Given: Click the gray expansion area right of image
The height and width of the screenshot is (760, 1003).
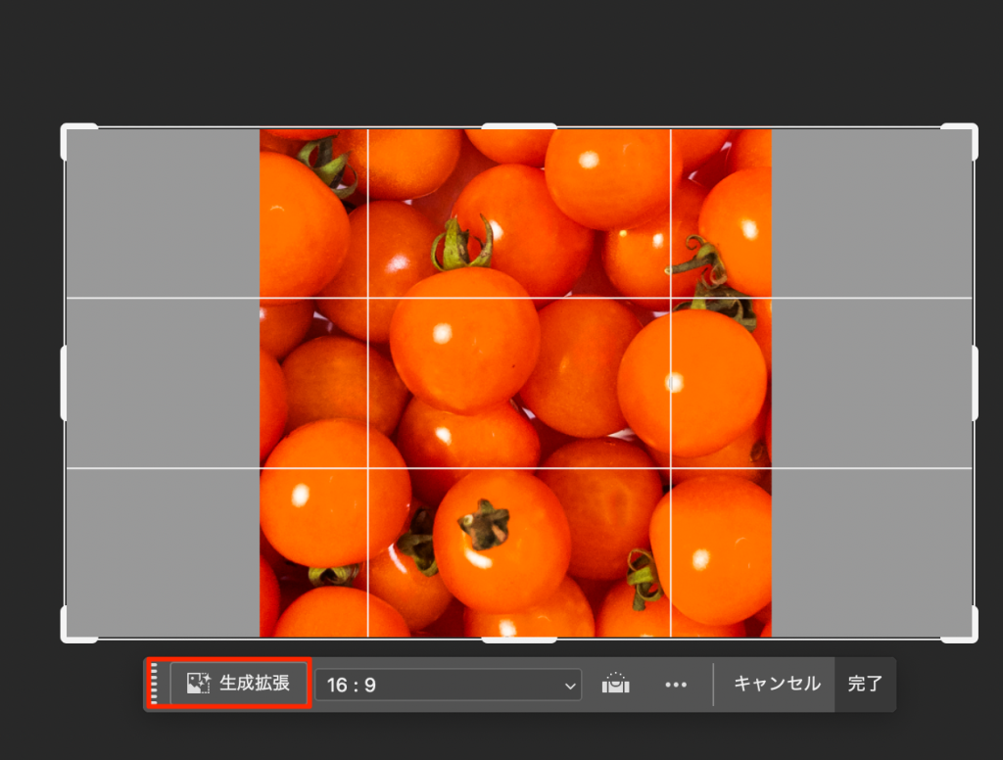Looking at the screenshot, I should pos(872,382).
